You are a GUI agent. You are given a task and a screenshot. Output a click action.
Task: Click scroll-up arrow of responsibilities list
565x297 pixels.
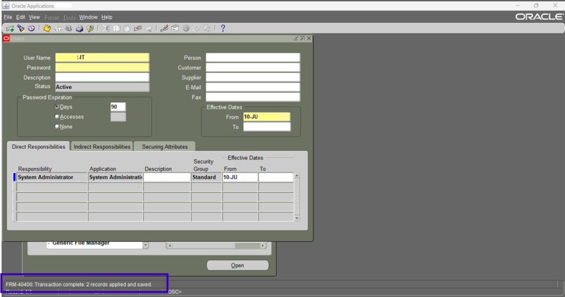[297, 176]
